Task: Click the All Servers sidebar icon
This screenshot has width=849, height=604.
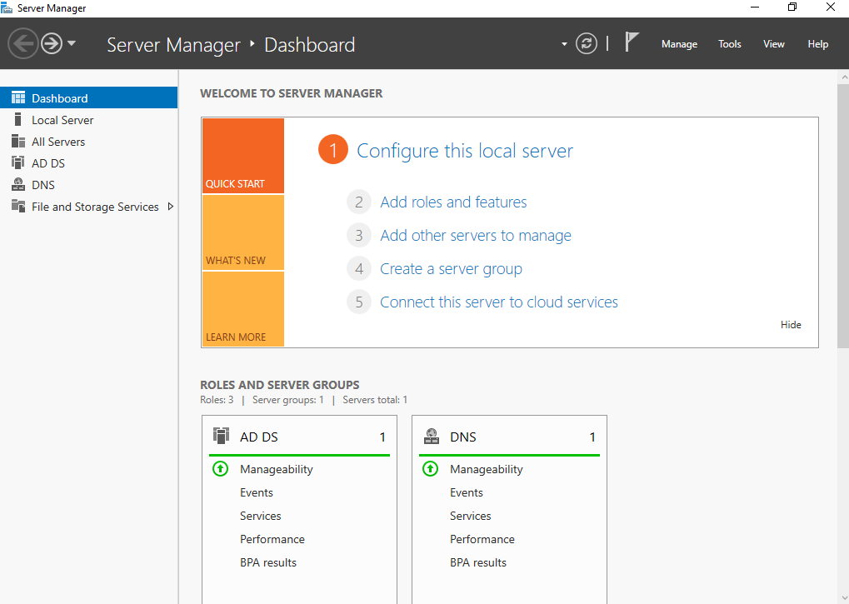Action: tap(17, 142)
